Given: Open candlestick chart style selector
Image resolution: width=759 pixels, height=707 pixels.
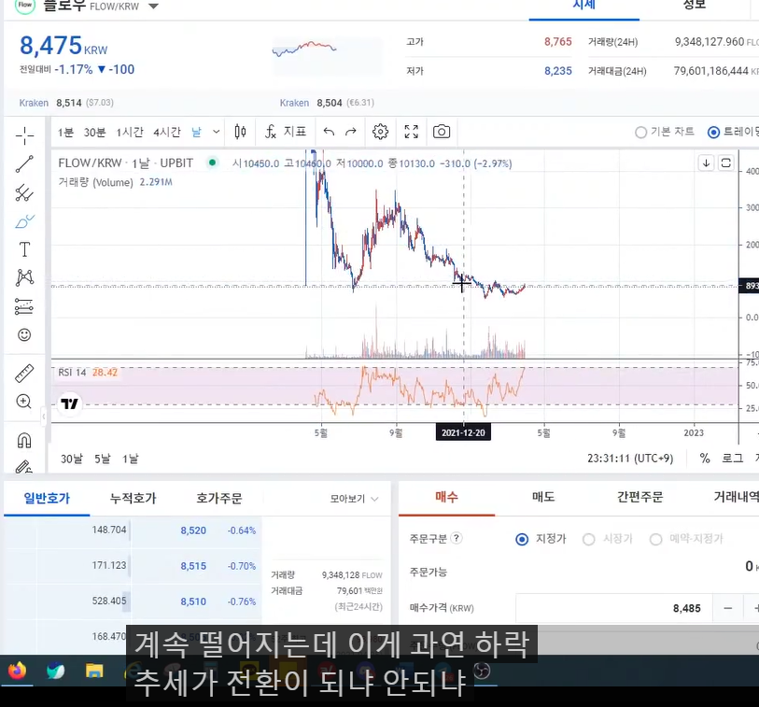Looking at the screenshot, I should (x=240, y=132).
